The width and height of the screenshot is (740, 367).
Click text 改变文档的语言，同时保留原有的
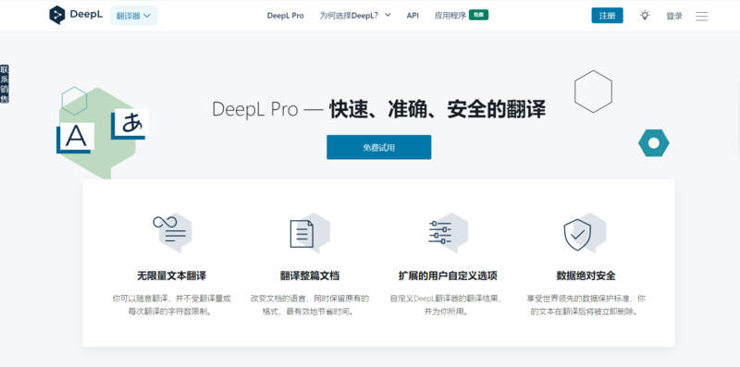point(310,299)
